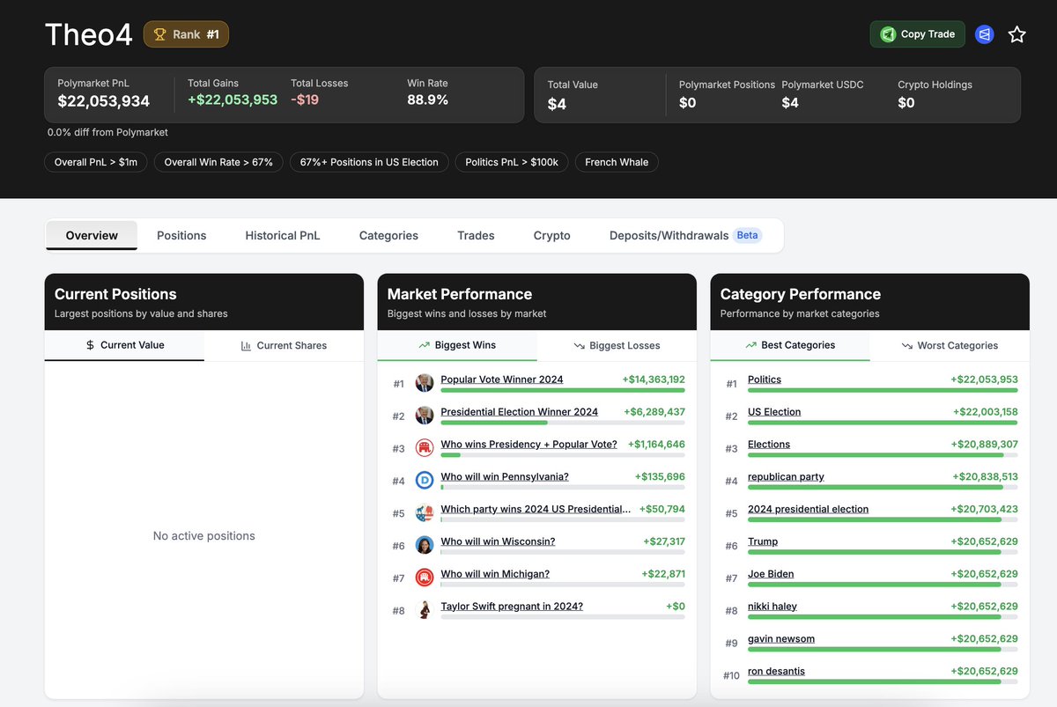
Task: Click the Pennsylvania Democrat D icon
Action: click(425, 481)
